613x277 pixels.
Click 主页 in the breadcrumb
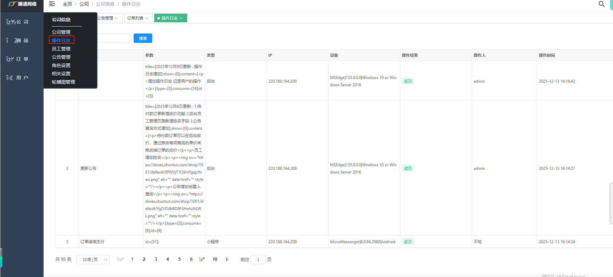(x=67, y=4)
